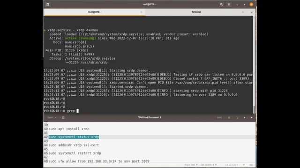Maximize the text editor window
Screen dimensions: 300x168
pyautogui.click(x=245, y=118)
